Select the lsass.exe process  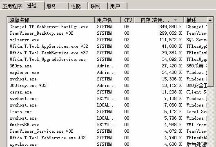pyautogui.click(x=107, y=112)
